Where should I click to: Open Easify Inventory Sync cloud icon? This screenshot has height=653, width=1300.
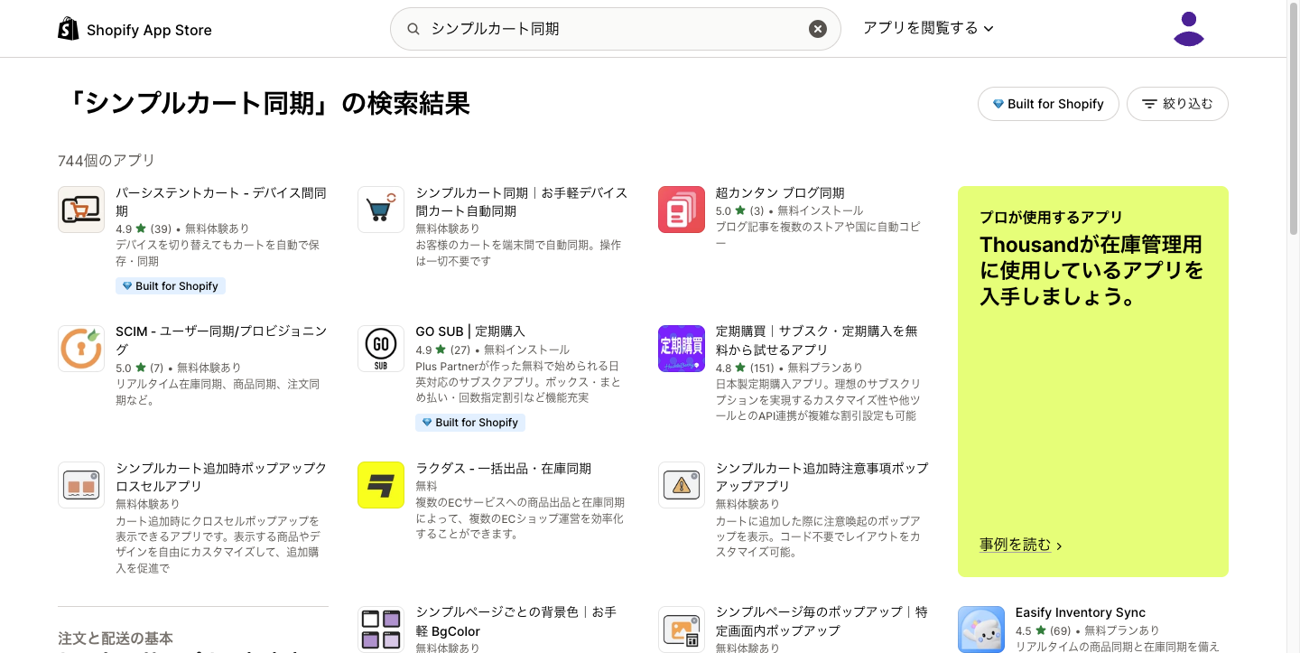[981, 629]
